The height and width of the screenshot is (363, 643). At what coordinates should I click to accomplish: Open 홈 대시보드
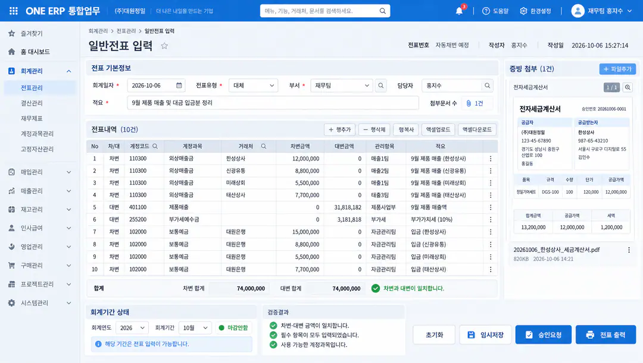click(x=35, y=52)
